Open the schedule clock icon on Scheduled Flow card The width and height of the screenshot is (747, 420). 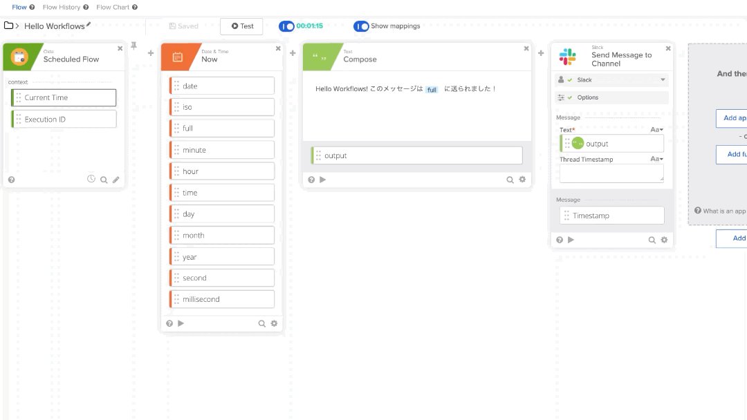[x=91, y=178]
